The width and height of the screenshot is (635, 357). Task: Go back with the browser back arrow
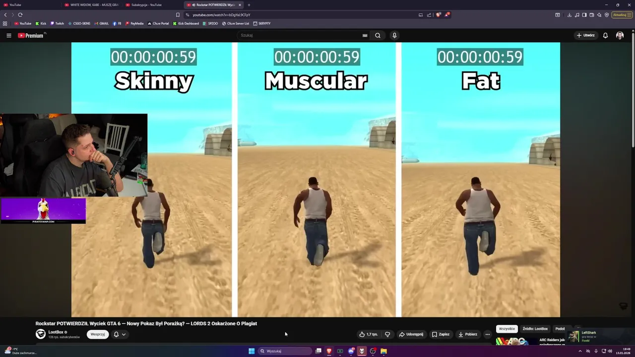click(5, 15)
